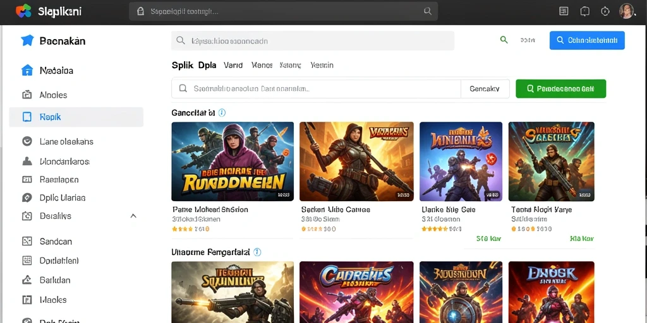Click the grey search field at the top of content
647x323 pixels.
point(313,41)
